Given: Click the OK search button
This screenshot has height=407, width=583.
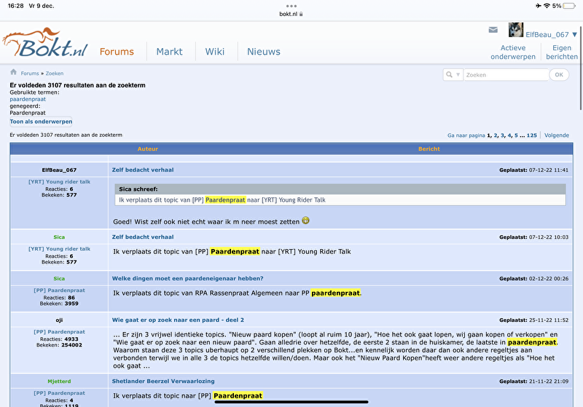Looking at the screenshot, I should [x=559, y=75].
